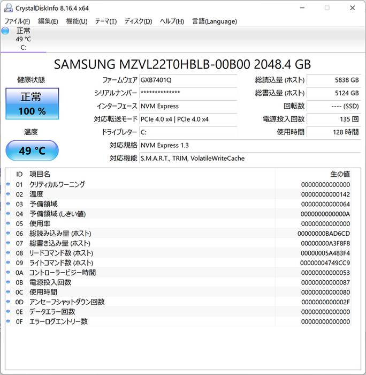366x375 pixels.
Task: Click the drive letter C: field
Action: click(x=188, y=132)
